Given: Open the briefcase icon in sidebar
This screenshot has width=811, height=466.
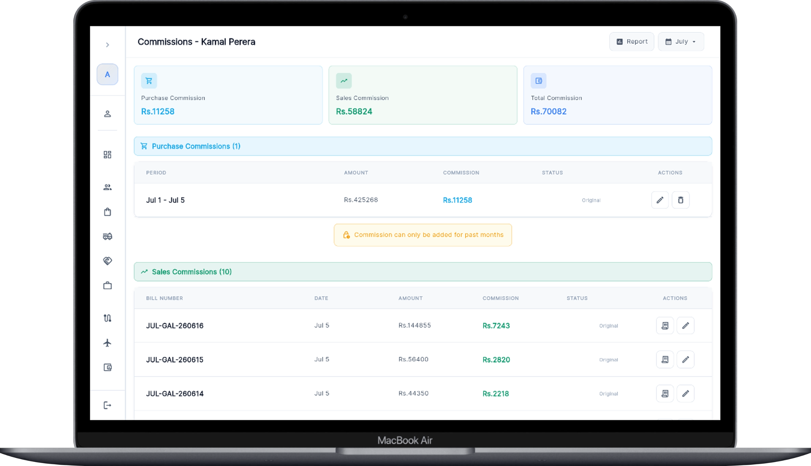Looking at the screenshot, I should click(x=107, y=286).
